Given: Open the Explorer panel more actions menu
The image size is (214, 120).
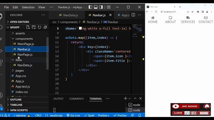Looking at the screenshot, I should (x=43, y=15).
